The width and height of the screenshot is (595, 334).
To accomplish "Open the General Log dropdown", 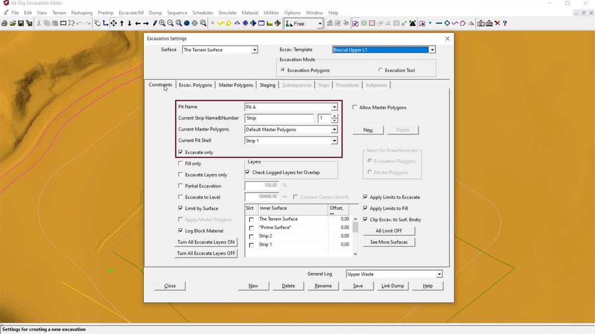I will pos(439,274).
